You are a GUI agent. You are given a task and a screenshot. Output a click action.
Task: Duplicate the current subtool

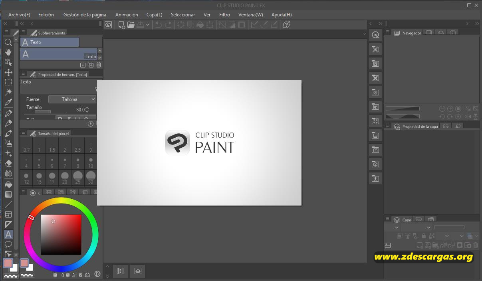coord(91,65)
